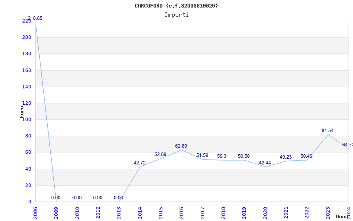Viewport: 353px width, 221px height.
Task: Click the 49.23 value label
Action: click(285, 157)
